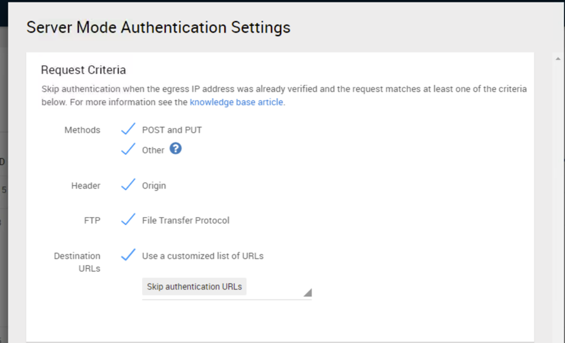565x343 pixels.
Task: Click the Server Mode Authentication Settings title
Action: (x=158, y=27)
